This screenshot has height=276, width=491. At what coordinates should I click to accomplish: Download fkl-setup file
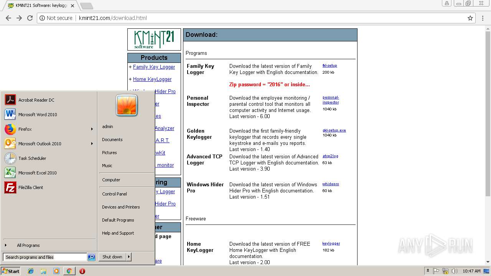pos(330,66)
